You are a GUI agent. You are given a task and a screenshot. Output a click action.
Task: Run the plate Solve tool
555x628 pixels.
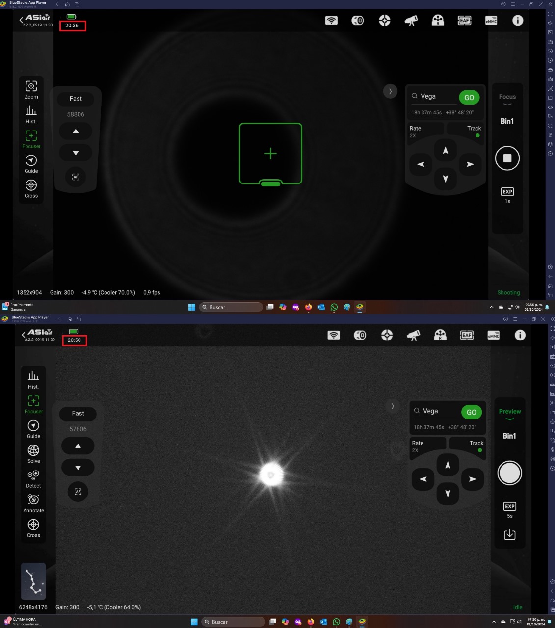[x=33, y=454]
